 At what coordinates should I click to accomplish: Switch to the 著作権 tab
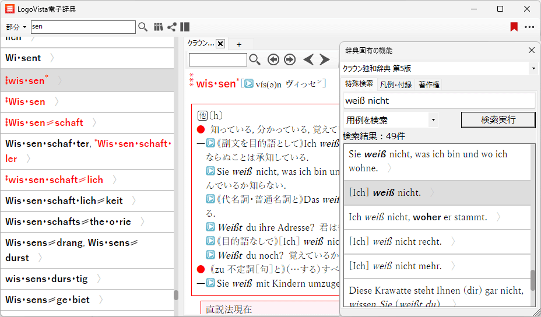click(x=428, y=84)
